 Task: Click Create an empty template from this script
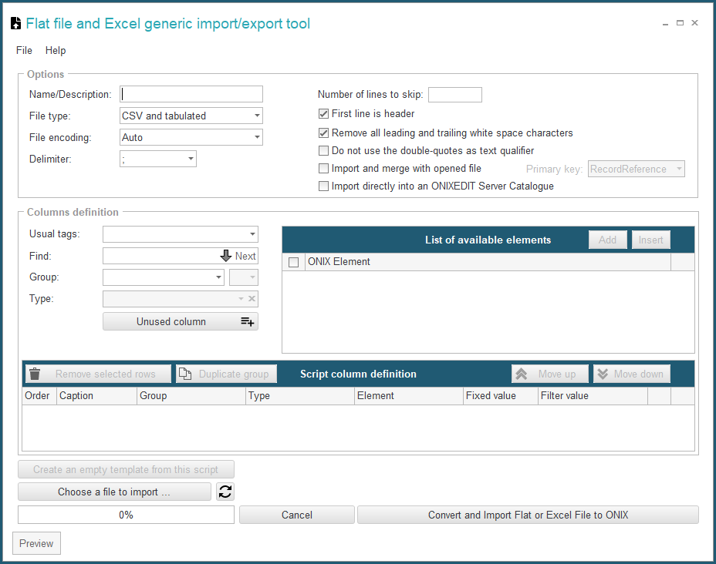tap(126, 470)
